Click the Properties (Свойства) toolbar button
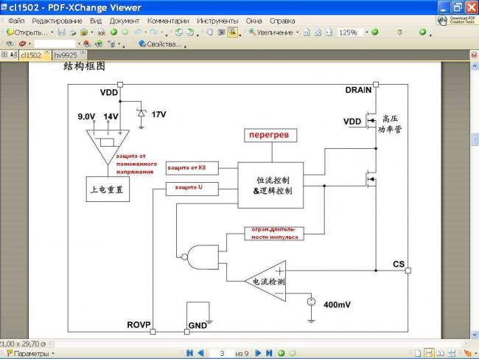Viewport: 479px width, 359px height. [x=160, y=44]
